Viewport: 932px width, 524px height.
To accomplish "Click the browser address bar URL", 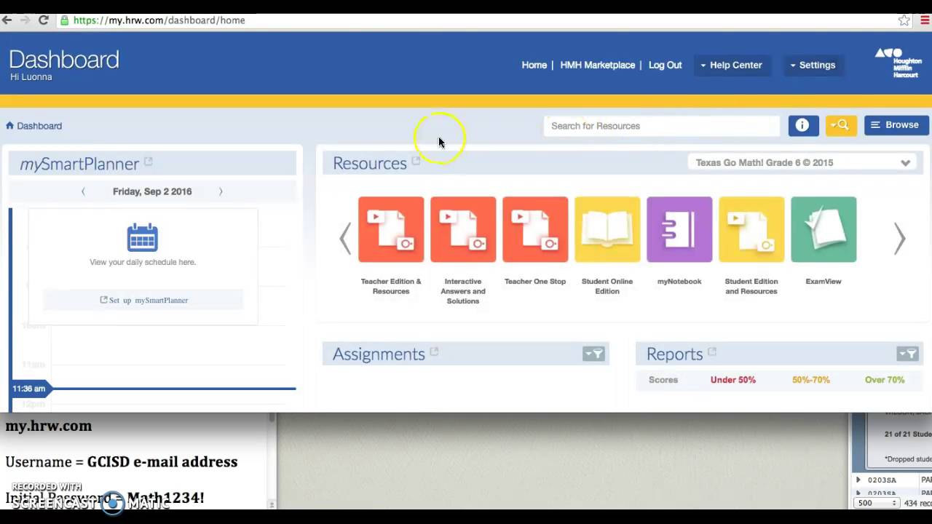I will (x=159, y=20).
